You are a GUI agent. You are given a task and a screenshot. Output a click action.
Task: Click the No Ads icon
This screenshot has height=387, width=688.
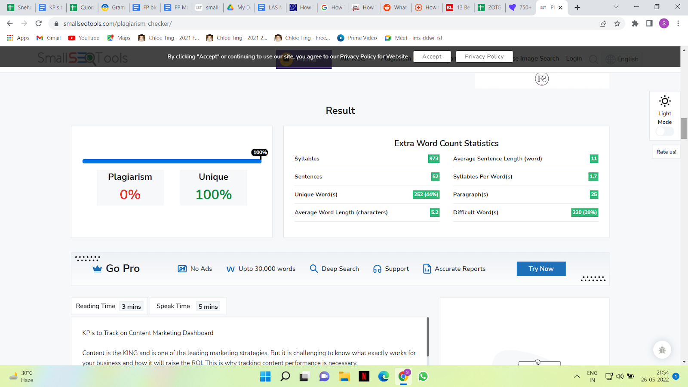coord(182,269)
